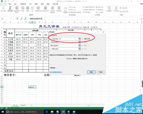
Task: Click the formula bar text =REPLACEB(C4)
Action: pyautogui.click(x=36, y=19)
